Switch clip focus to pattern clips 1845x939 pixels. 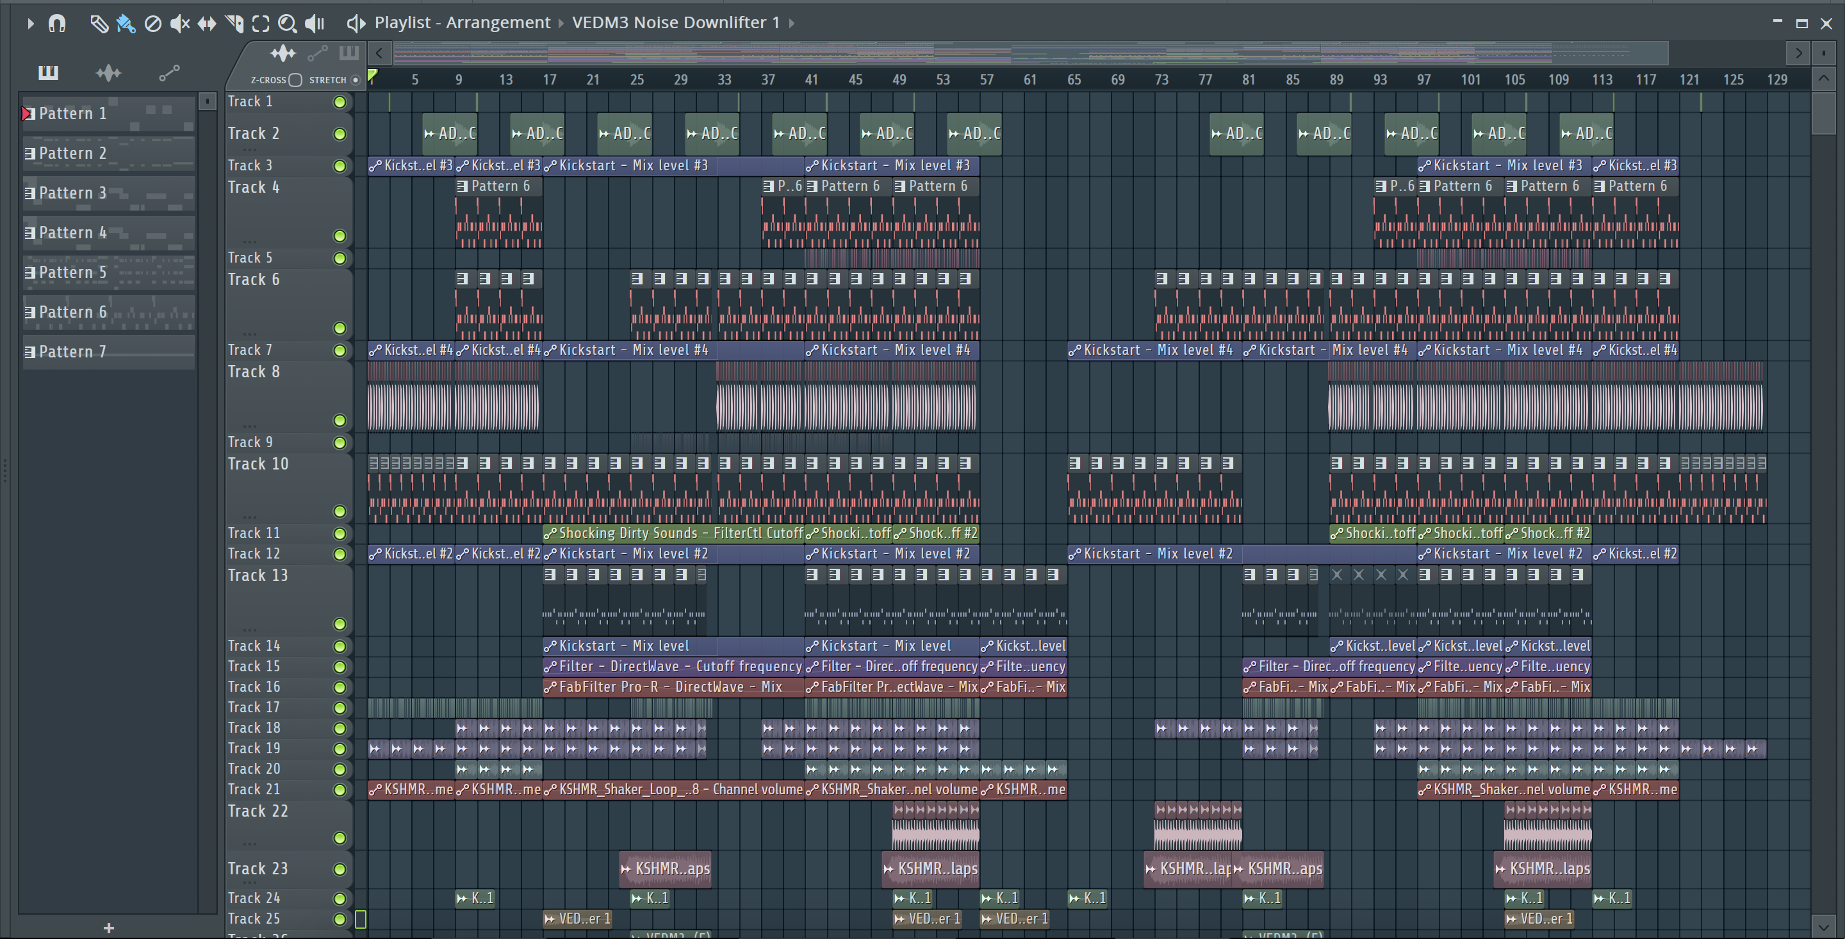click(x=348, y=53)
